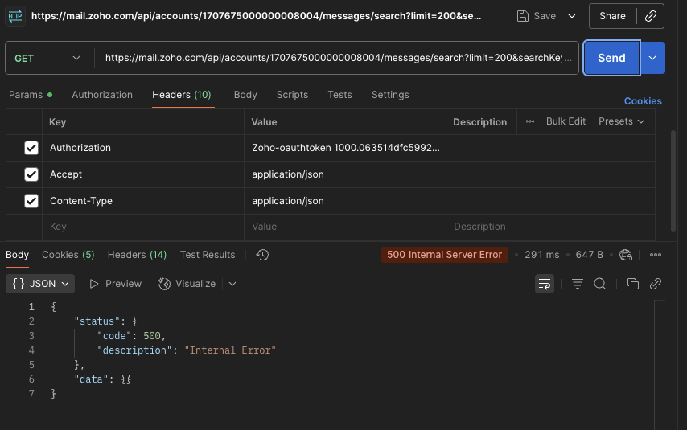Uncheck the Accept header checkbox
This screenshot has width=687, height=430.
[31, 174]
